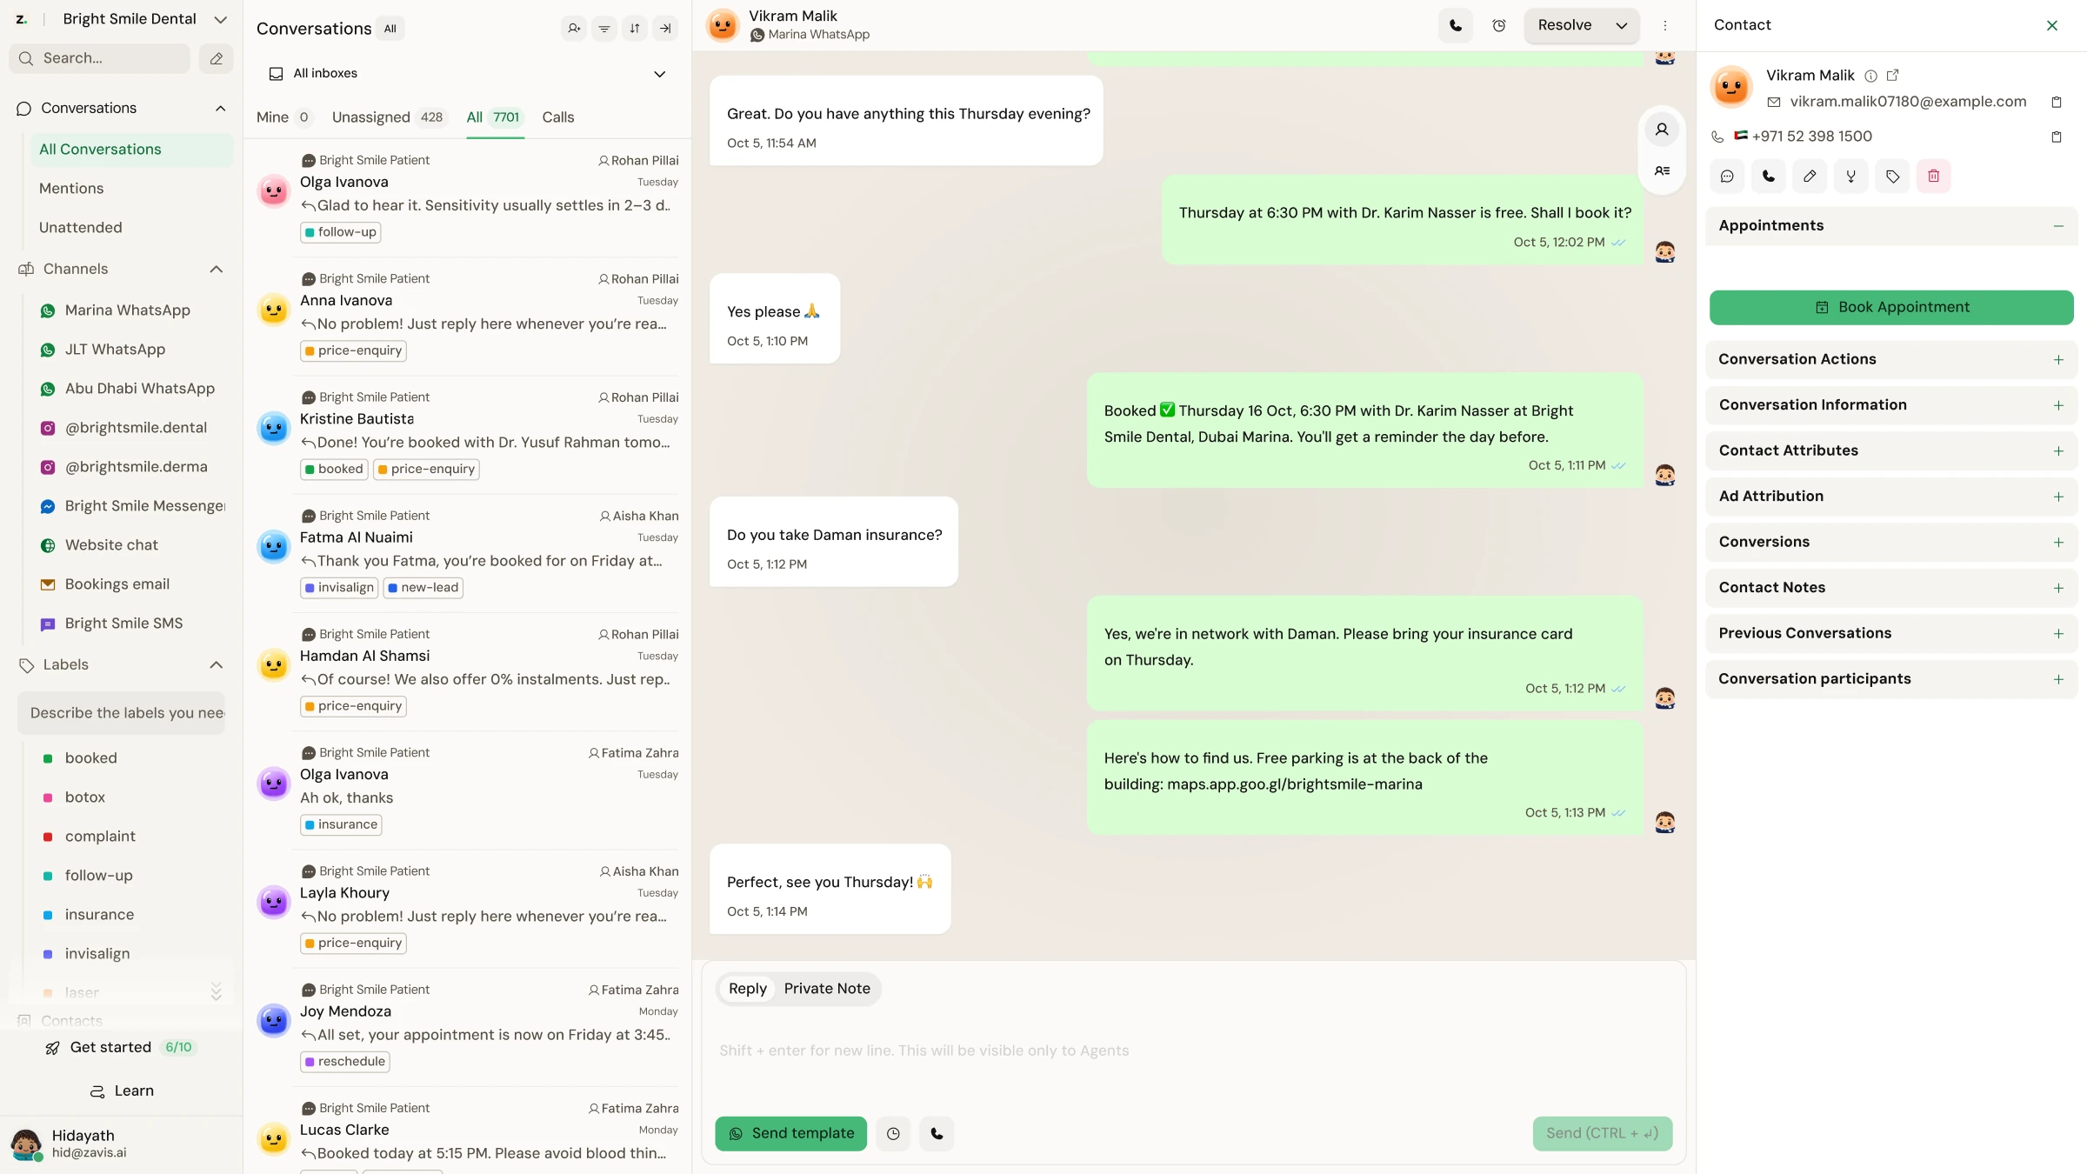The width and height of the screenshot is (2087, 1174).
Task: Collapse the Labels sidebar section
Action: [x=217, y=665]
